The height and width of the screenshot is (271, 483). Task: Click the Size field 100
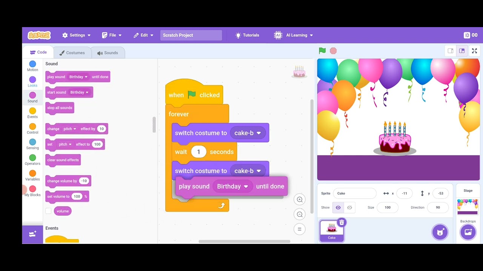point(388,207)
